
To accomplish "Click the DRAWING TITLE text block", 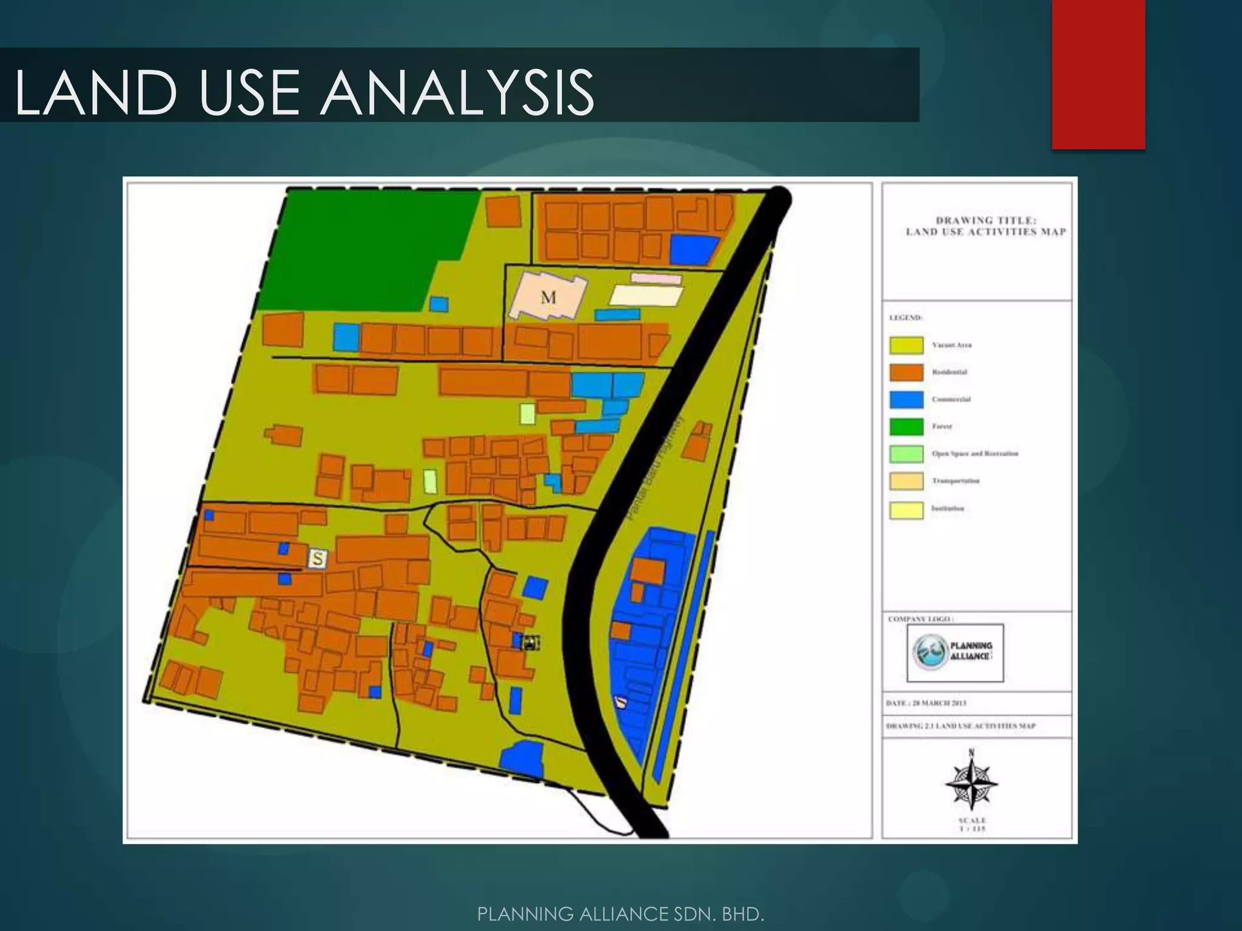I will point(986,226).
